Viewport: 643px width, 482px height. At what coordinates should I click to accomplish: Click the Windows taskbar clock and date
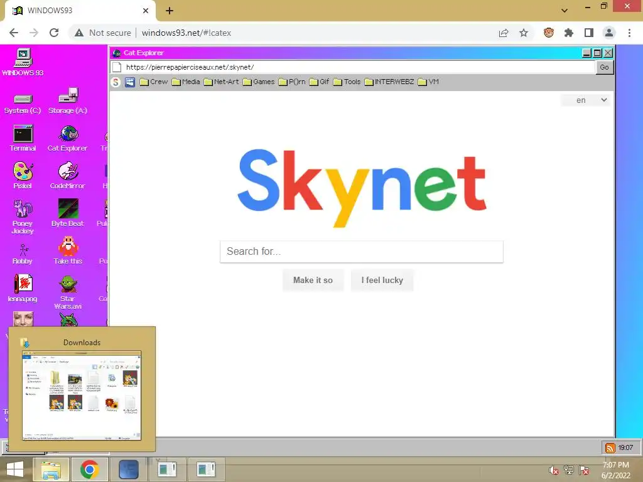click(616, 470)
